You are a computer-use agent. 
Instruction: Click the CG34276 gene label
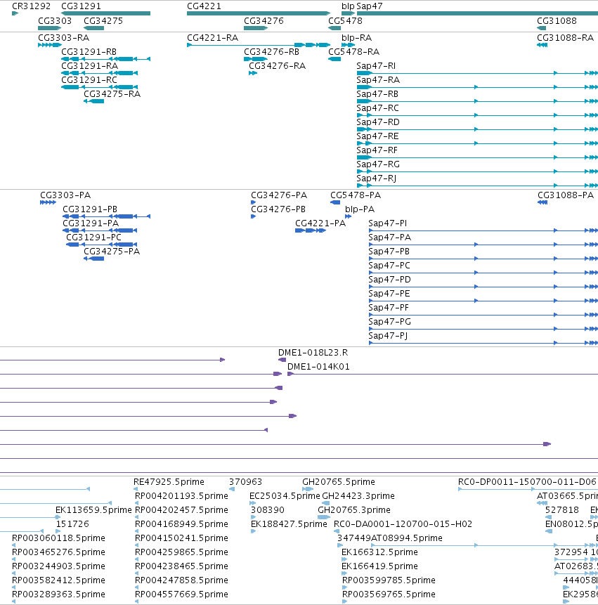click(264, 21)
